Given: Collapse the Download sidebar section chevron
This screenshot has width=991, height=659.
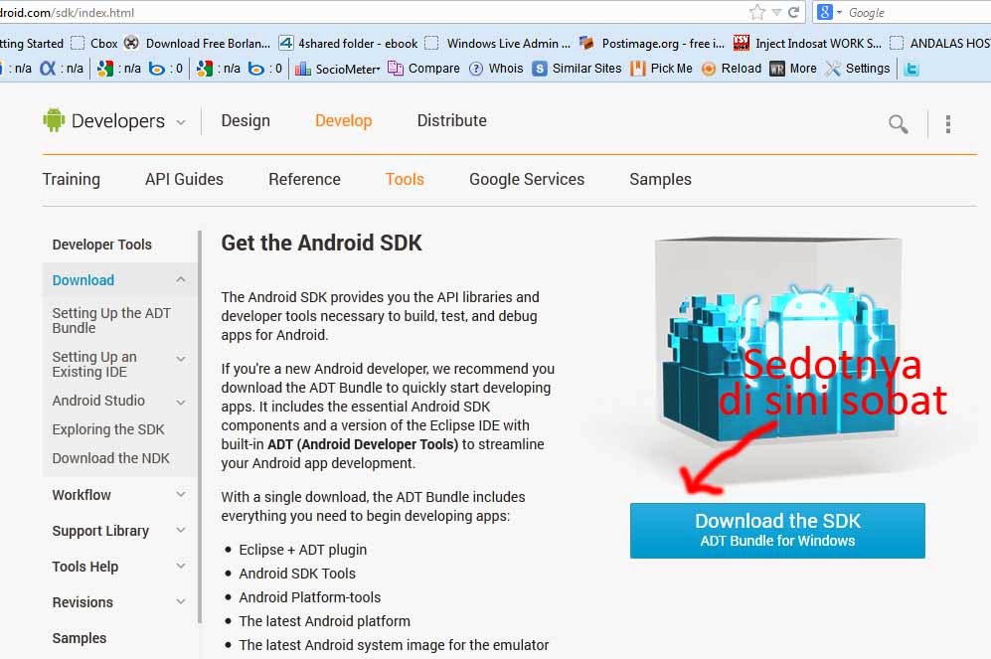Looking at the screenshot, I should 181,280.
